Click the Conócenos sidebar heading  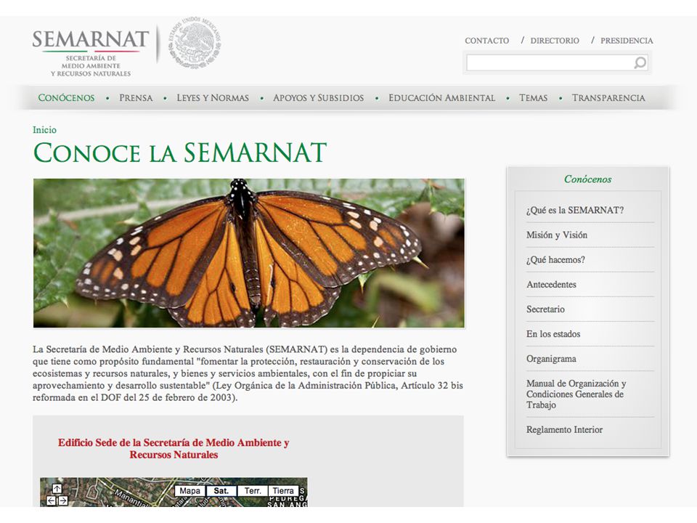click(x=587, y=179)
